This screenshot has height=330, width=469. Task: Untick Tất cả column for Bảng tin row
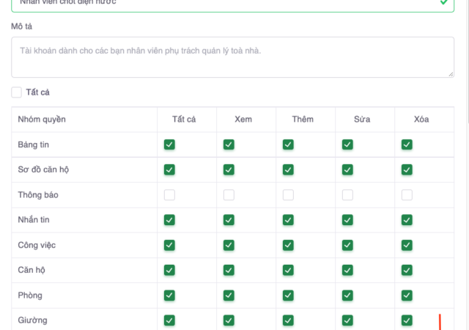point(169,145)
